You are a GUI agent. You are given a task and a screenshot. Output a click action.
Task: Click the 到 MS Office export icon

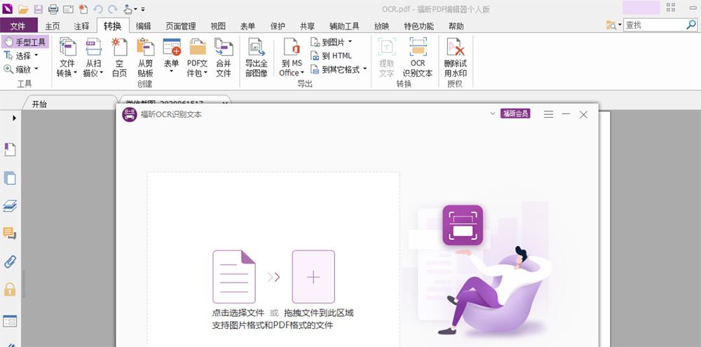coord(292,47)
